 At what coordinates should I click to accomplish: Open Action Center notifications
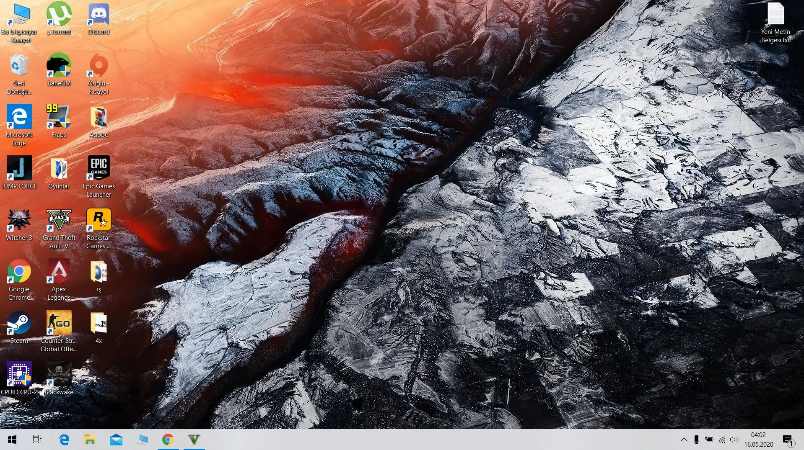coord(787,439)
